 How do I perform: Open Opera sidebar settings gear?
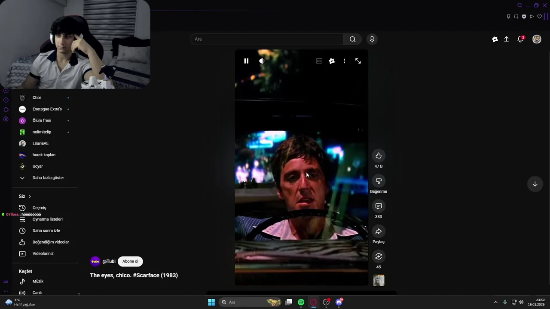pyautogui.click(x=6, y=119)
